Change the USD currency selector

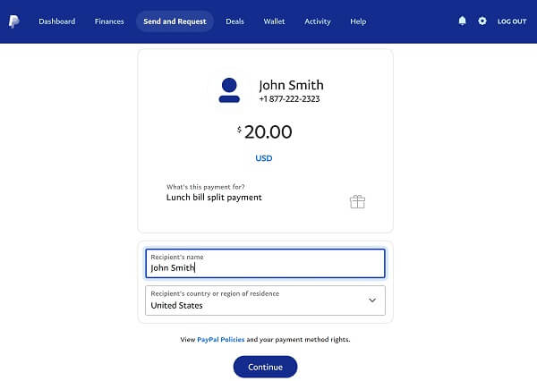point(264,158)
